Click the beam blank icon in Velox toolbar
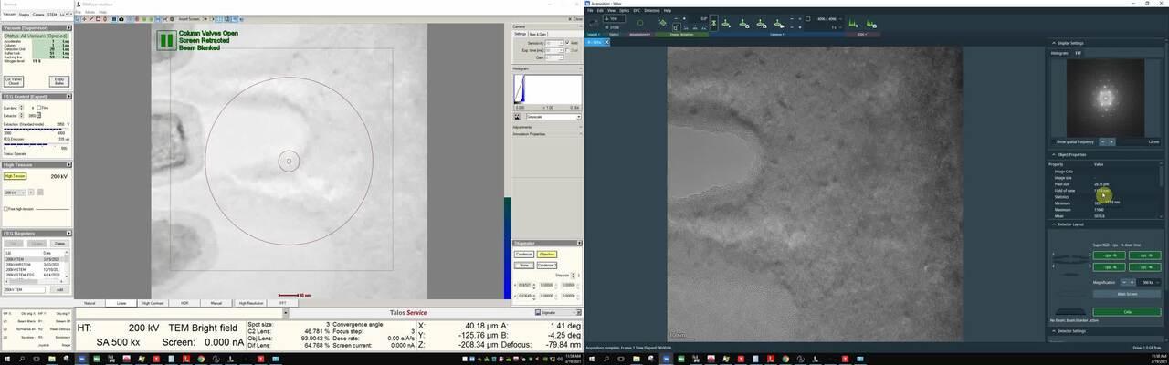Viewport: 1169px width, 365px height. [713, 22]
